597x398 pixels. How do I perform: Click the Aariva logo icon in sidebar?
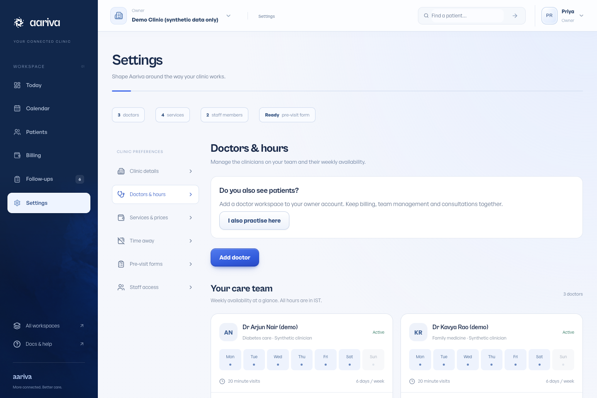tap(19, 22)
